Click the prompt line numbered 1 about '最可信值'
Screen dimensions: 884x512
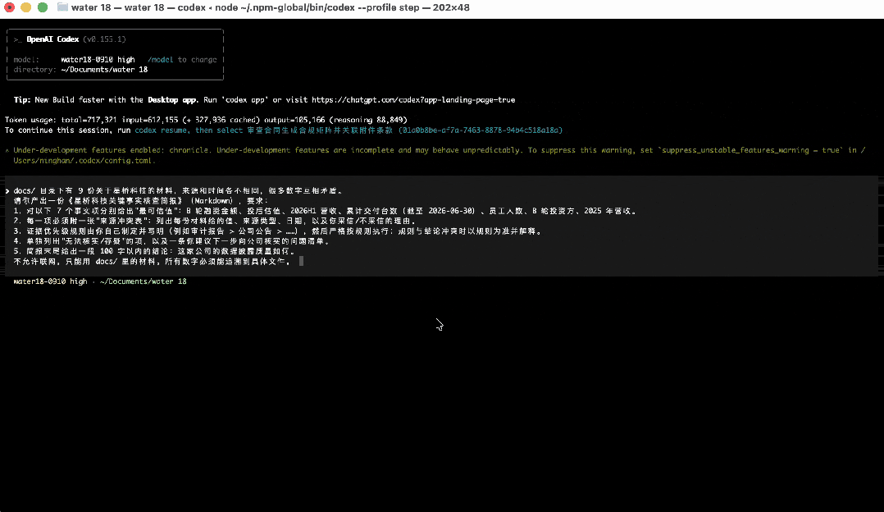point(326,211)
